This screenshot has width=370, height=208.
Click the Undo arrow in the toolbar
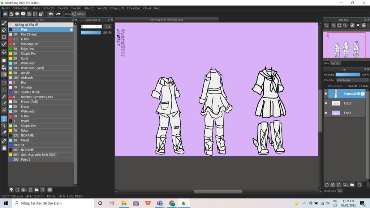point(51,14)
